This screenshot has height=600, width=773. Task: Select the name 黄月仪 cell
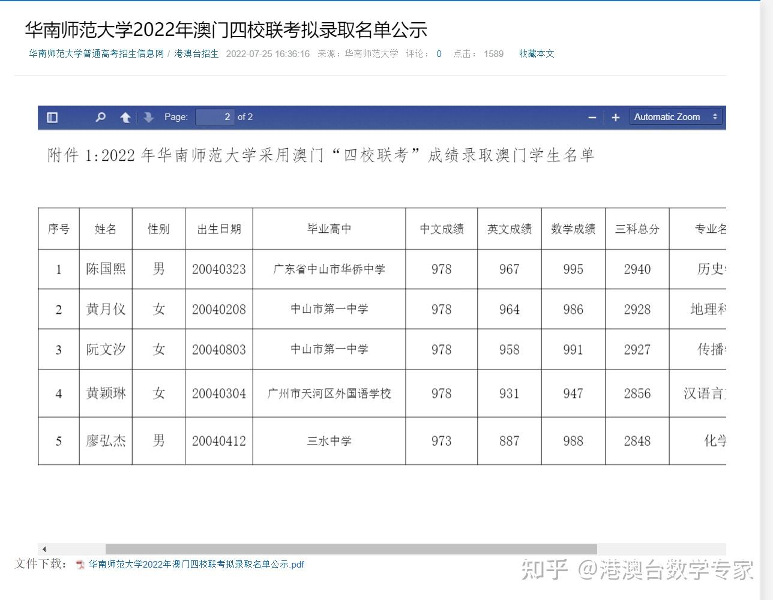tap(106, 309)
